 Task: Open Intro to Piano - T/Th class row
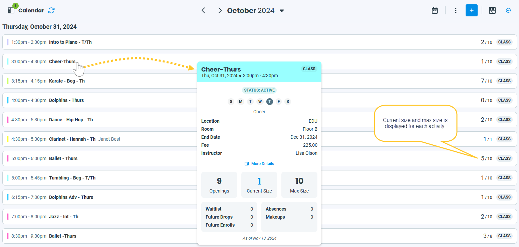[x=259, y=42]
